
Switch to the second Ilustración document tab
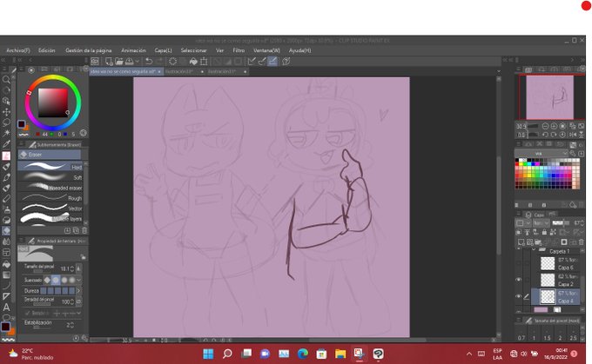(225, 71)
